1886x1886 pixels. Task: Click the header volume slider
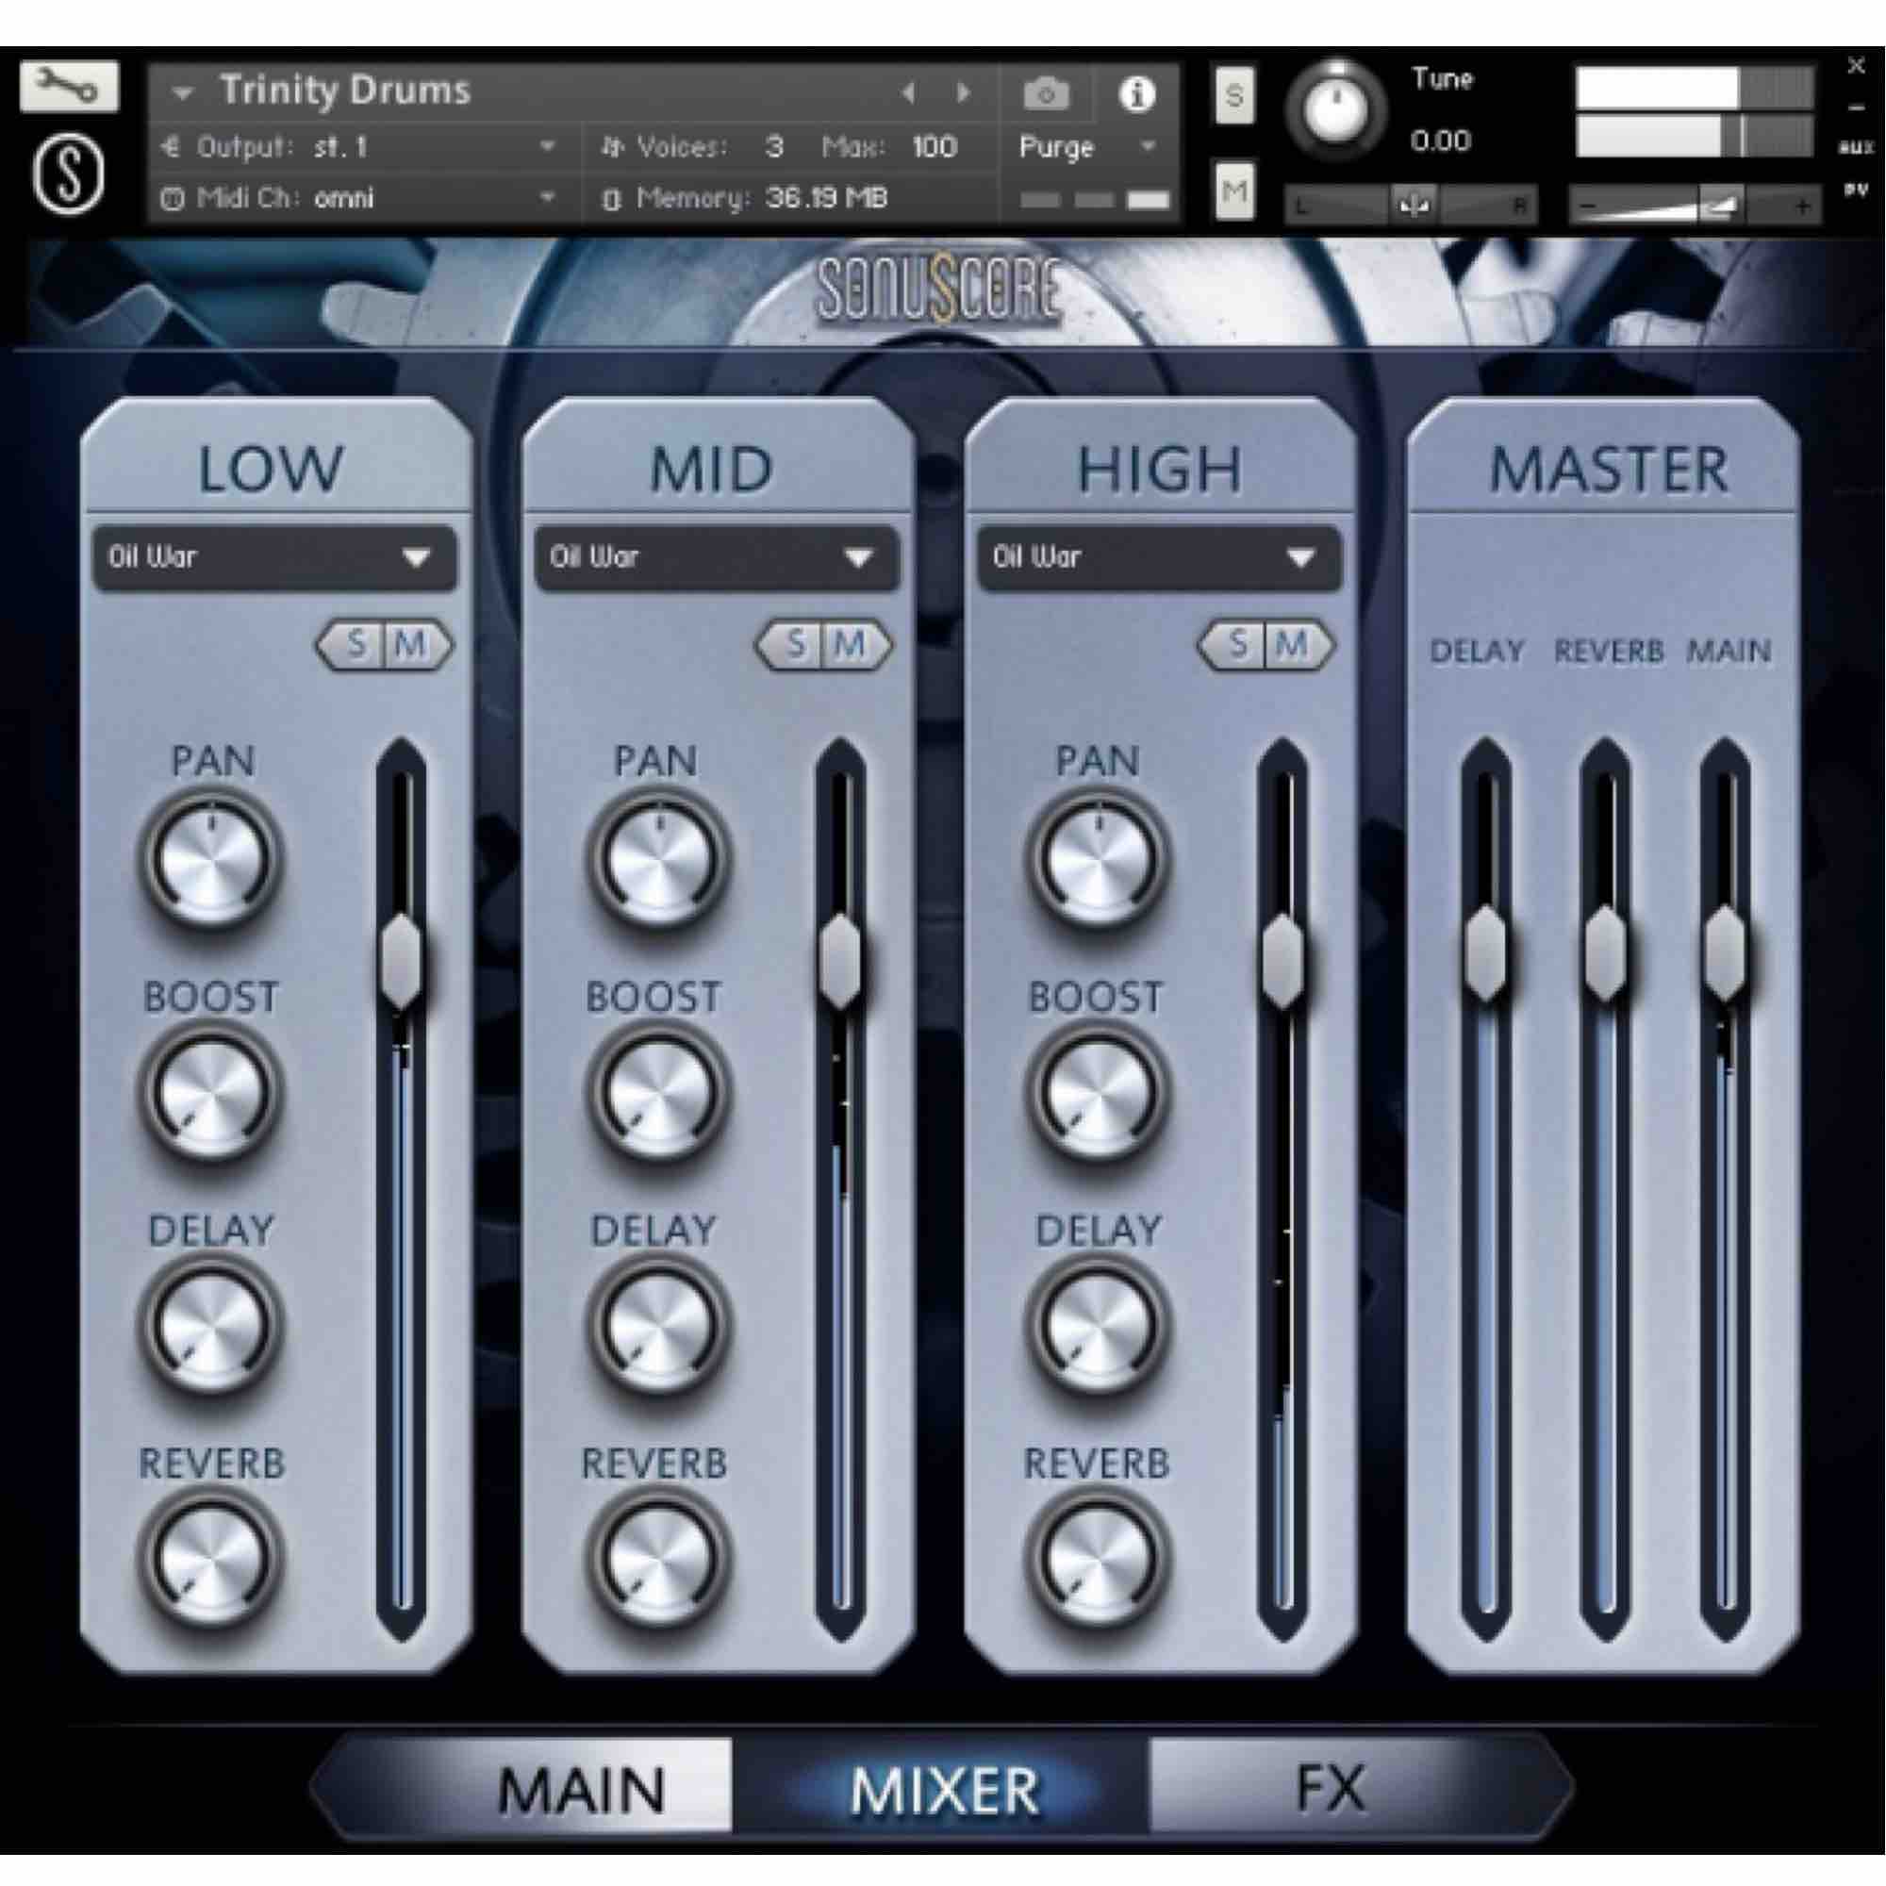pos(1695,205)
